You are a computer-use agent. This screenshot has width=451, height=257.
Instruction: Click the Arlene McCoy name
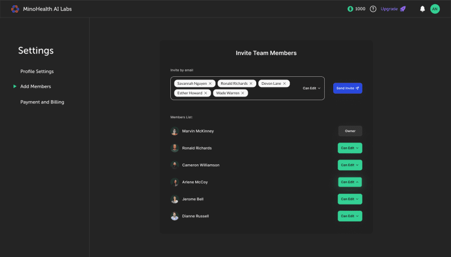(195, 182)
